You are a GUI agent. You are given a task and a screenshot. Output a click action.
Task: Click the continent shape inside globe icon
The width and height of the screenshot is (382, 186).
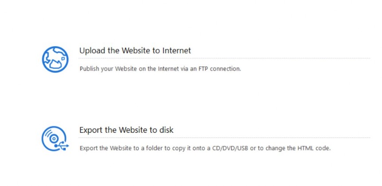click(x=57, y=64)
